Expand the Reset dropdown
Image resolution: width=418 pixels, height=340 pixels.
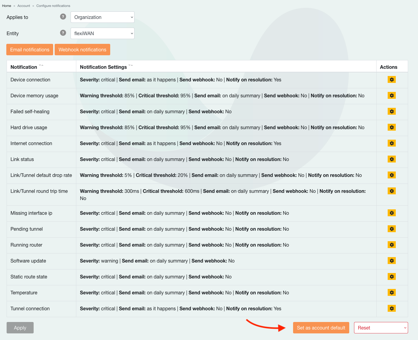pyautogui.click(x=381, y=328)
